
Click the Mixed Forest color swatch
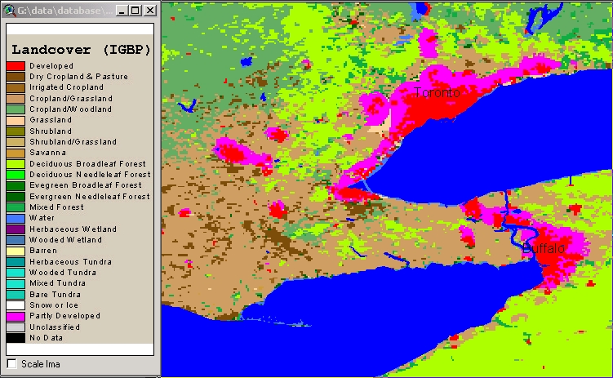(x=16, y=207)
